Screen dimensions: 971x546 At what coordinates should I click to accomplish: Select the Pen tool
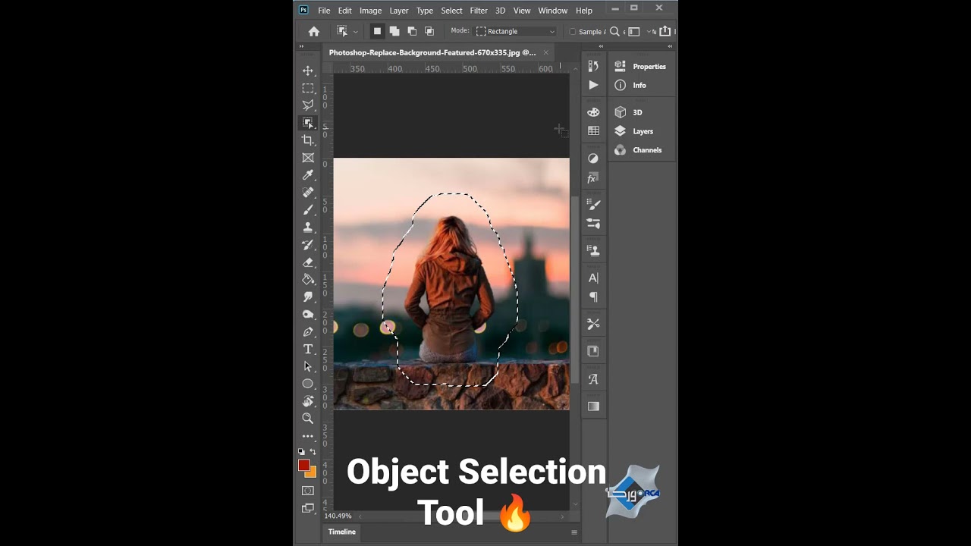(x=308, y=331)
